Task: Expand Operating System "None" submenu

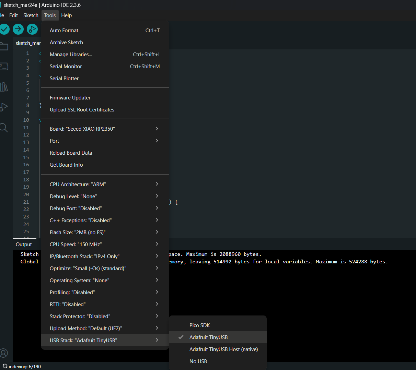Action: tap(105, 280)
